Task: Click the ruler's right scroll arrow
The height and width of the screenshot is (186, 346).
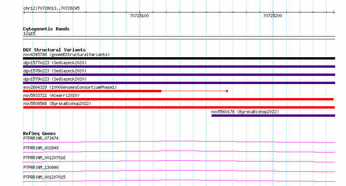Action: (x=334, y=12)
